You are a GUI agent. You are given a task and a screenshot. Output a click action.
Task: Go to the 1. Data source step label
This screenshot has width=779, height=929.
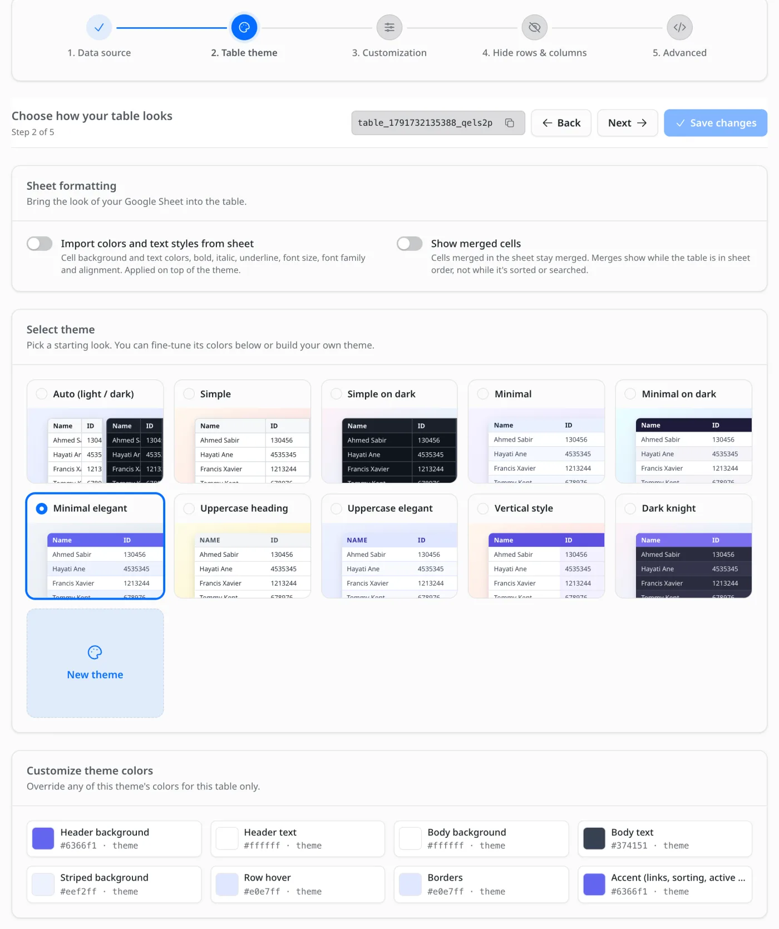[x=99, y=53]
